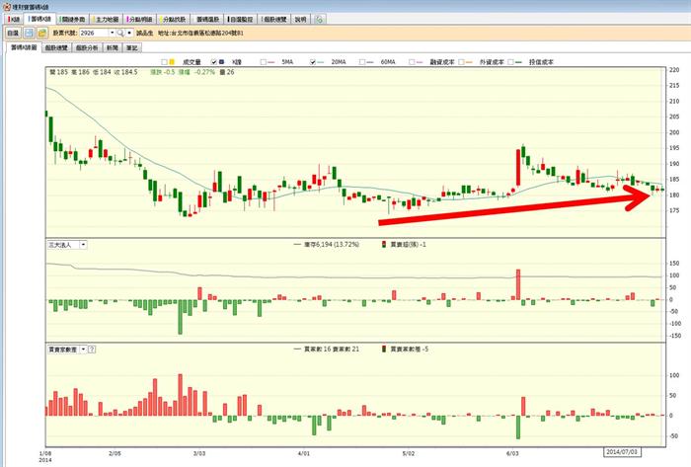The height and width of the screenshot is (467, 691).
Task: Click the blue save icon in toolbar
Action: pyautogui.click(x=29, y=33)
